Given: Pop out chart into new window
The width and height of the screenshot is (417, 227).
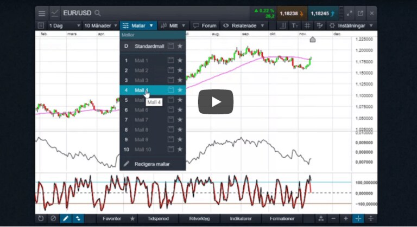Looking at the screenshot, I should 361,14.
